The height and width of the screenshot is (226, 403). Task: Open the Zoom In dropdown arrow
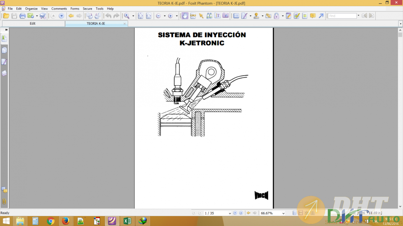pos(177,16)
